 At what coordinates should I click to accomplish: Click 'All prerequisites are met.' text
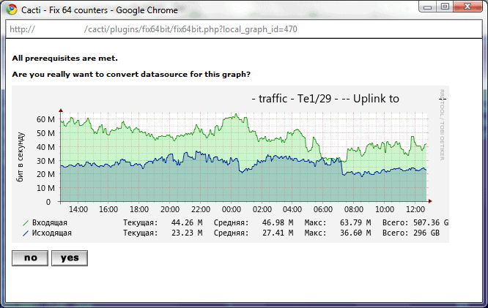64,58
